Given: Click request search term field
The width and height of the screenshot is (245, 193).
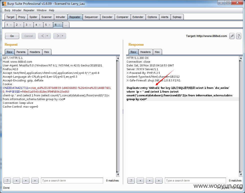Looking at the screenshot, I should tap(72, 181).
